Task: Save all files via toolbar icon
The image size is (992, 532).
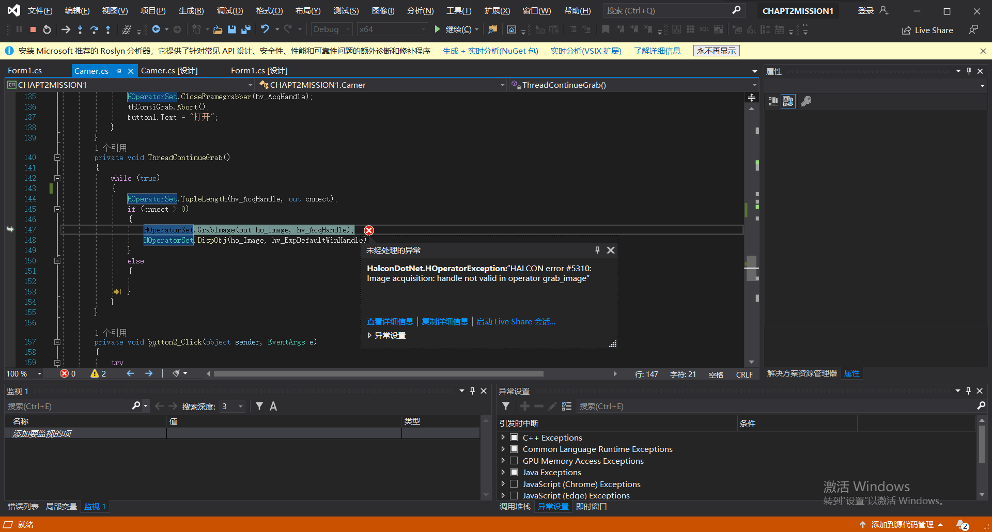Action: click(246, 29)
